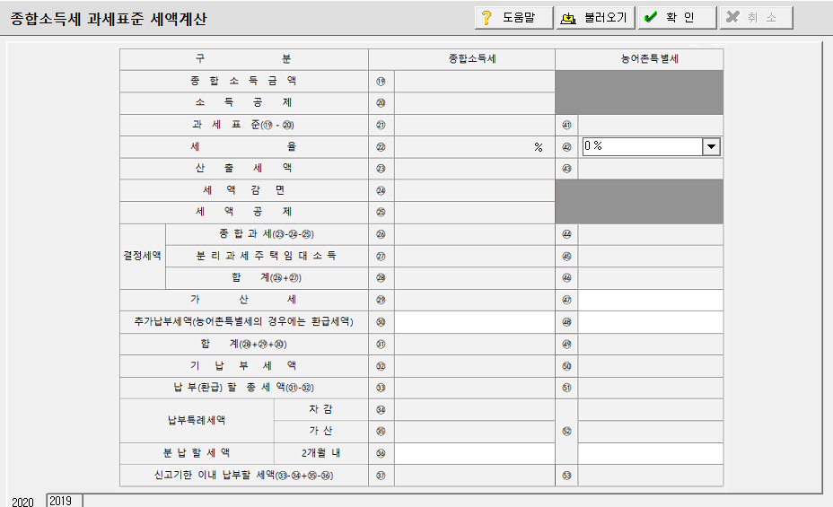The image size is (833, 507).
Task: Open the 농어촌특별세 세율 0 % dropdown
Action: click(x=652, y=146)
